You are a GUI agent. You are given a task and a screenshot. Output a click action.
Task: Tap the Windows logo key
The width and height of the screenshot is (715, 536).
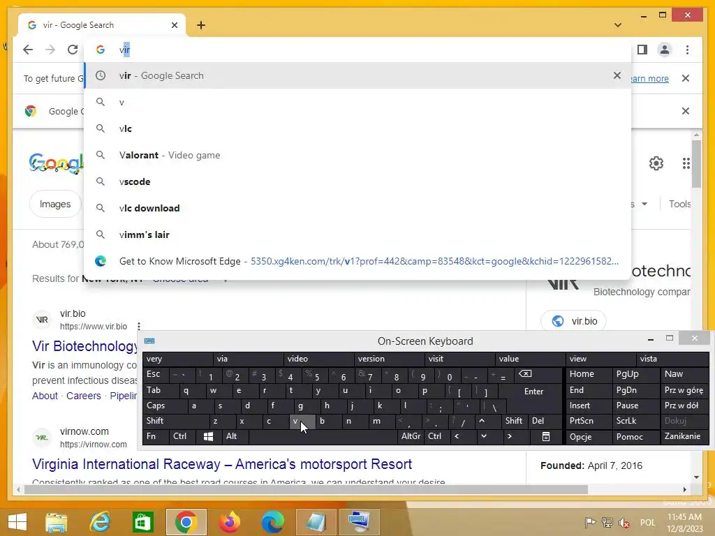[208, 436]
